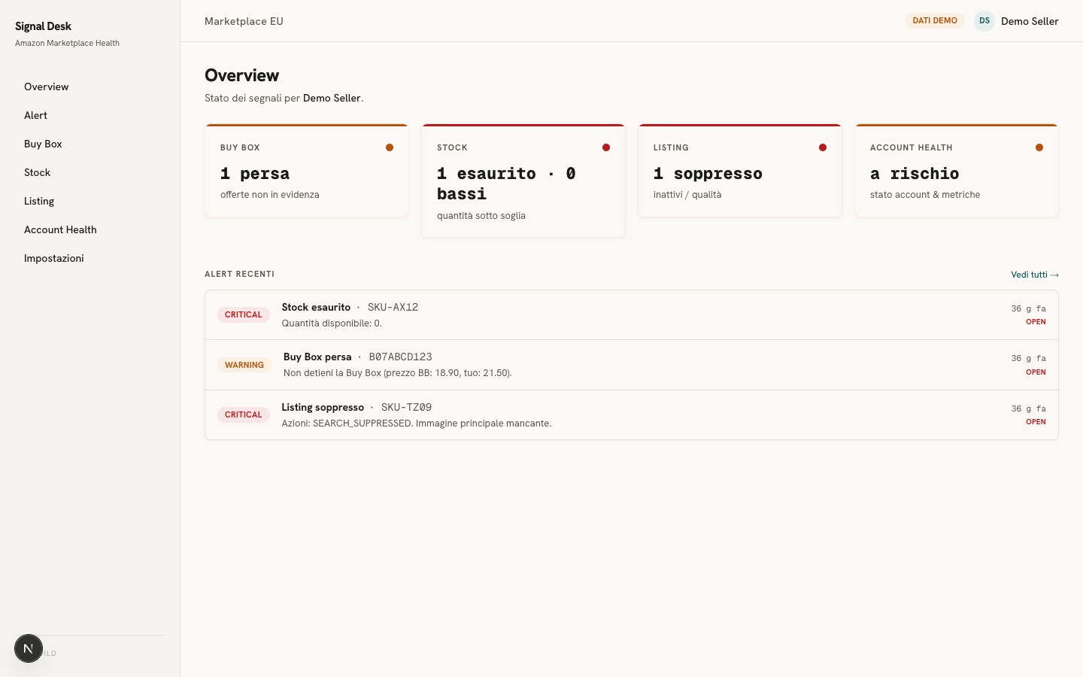Click the DS avatar circle

point(984,21)
